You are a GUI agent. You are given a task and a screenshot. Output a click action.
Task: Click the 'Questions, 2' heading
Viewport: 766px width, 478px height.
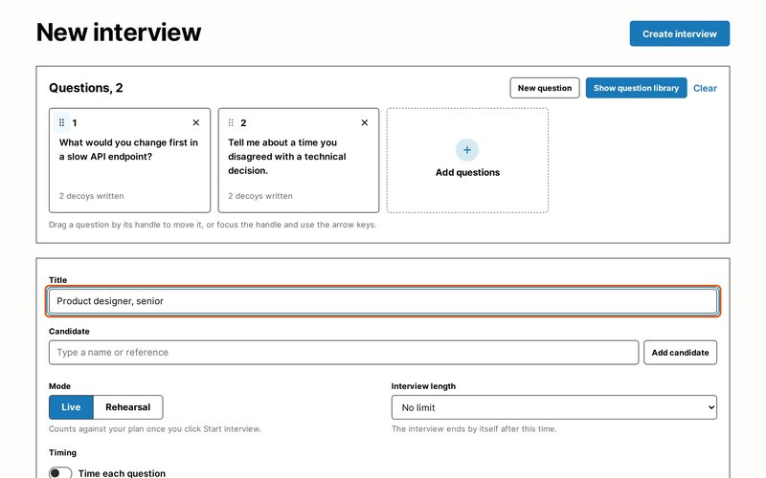coord(86,88)
